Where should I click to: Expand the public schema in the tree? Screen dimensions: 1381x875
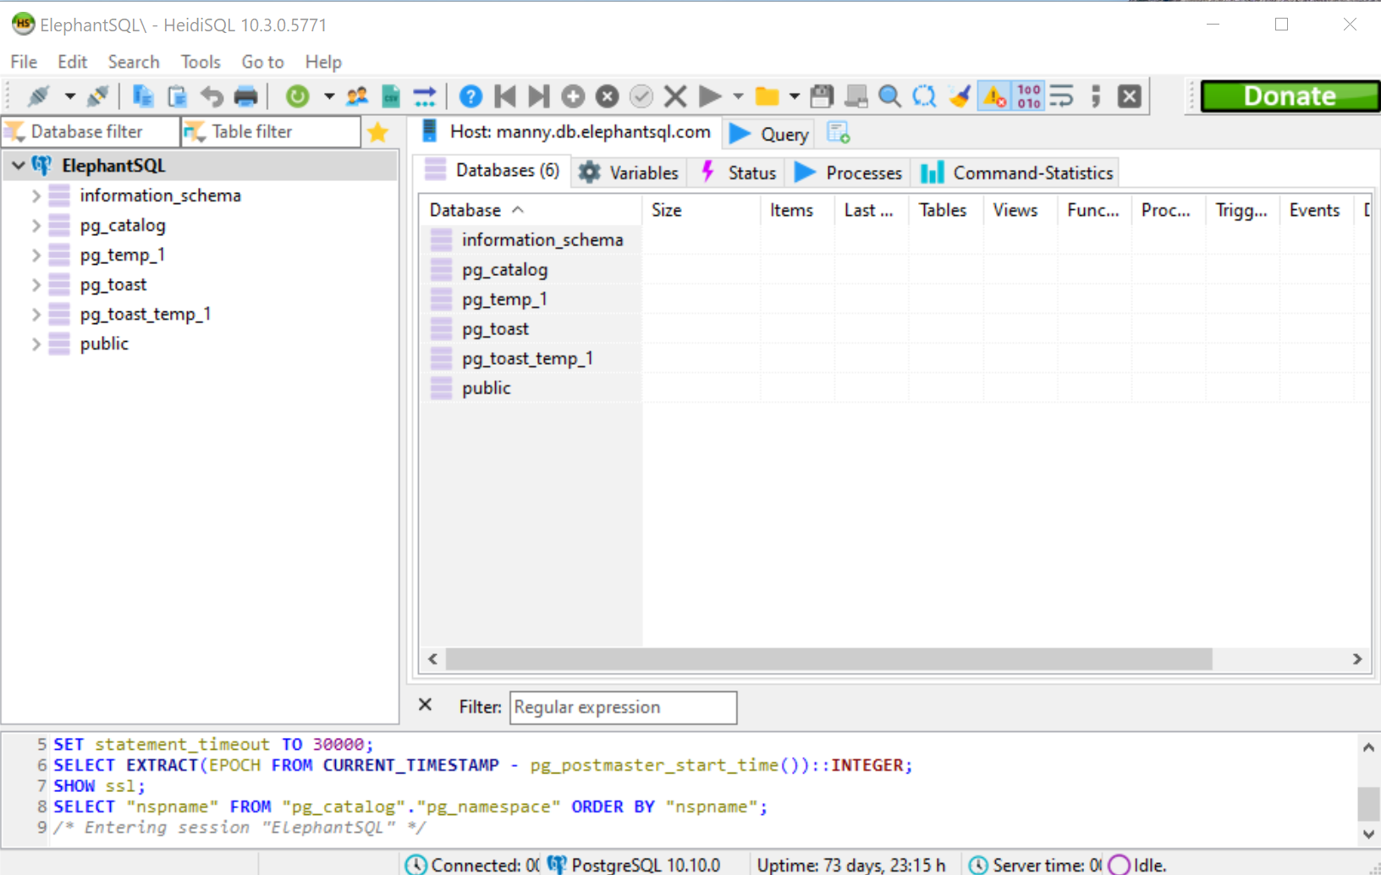[36, 344]
